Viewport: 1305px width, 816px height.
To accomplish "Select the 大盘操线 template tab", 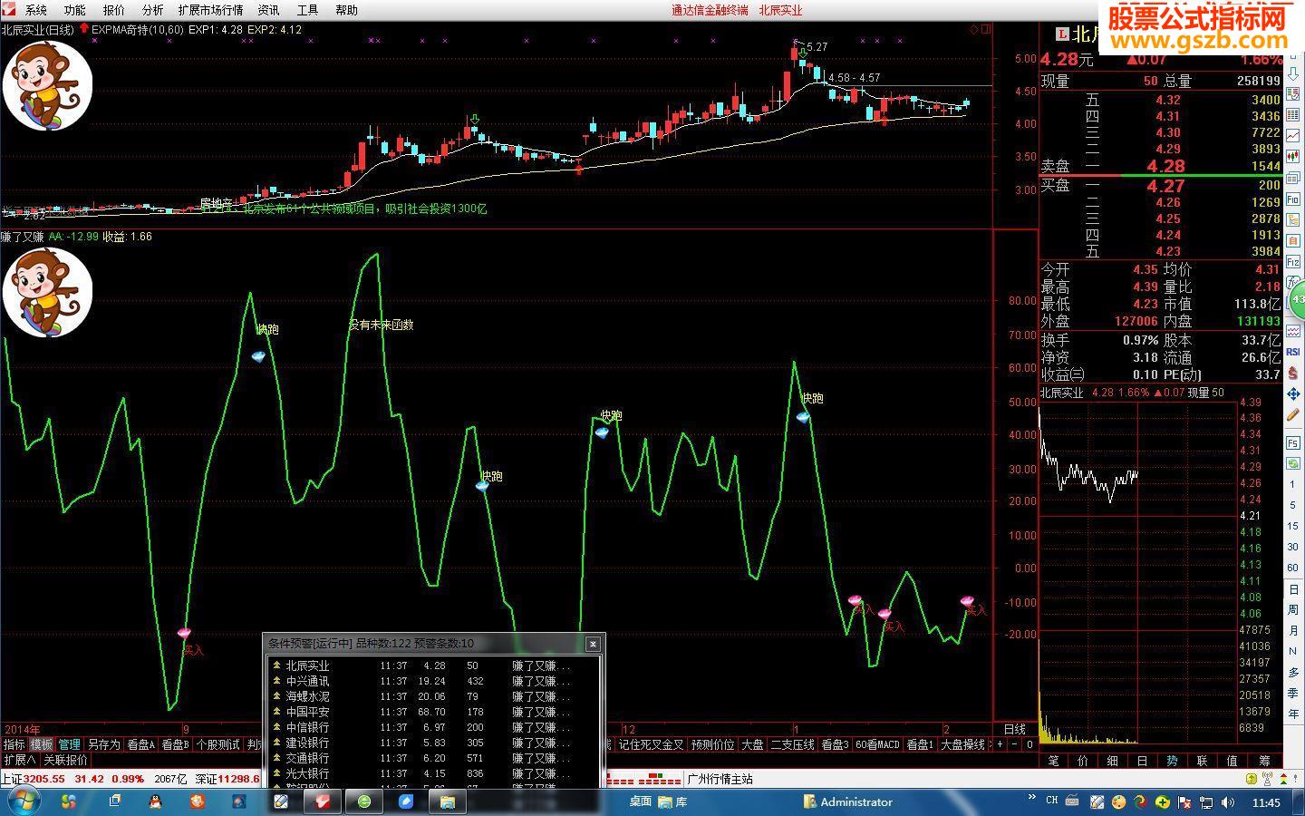I will point(962,744).
